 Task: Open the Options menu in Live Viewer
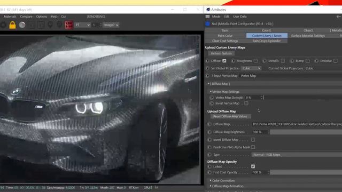pyautogui.click(x=42, y=17)
